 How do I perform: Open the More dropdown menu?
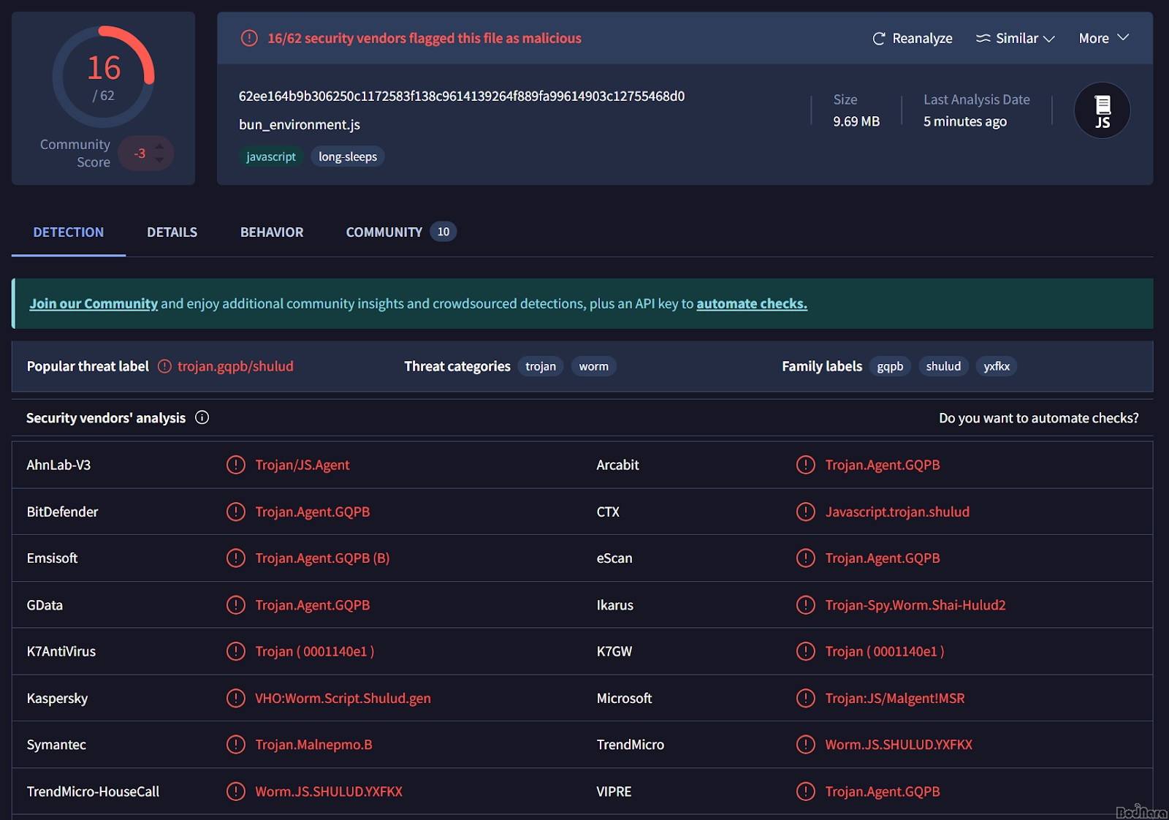(x=1103, y=39)
